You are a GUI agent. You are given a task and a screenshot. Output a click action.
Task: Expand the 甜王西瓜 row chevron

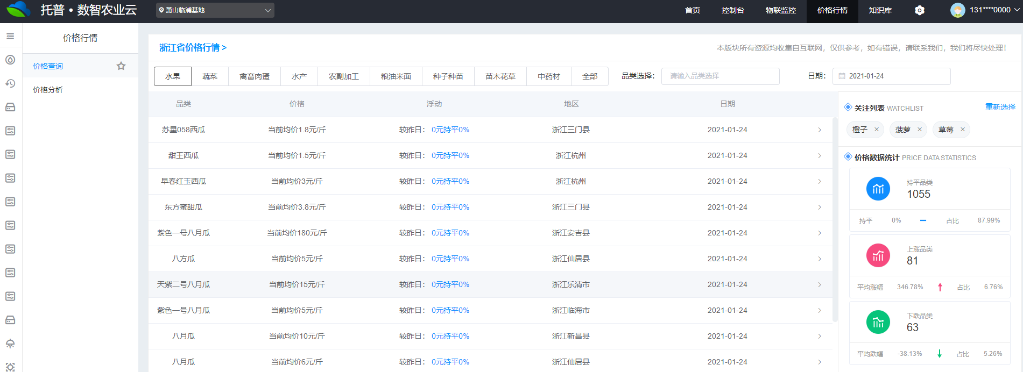pos(820,155)
